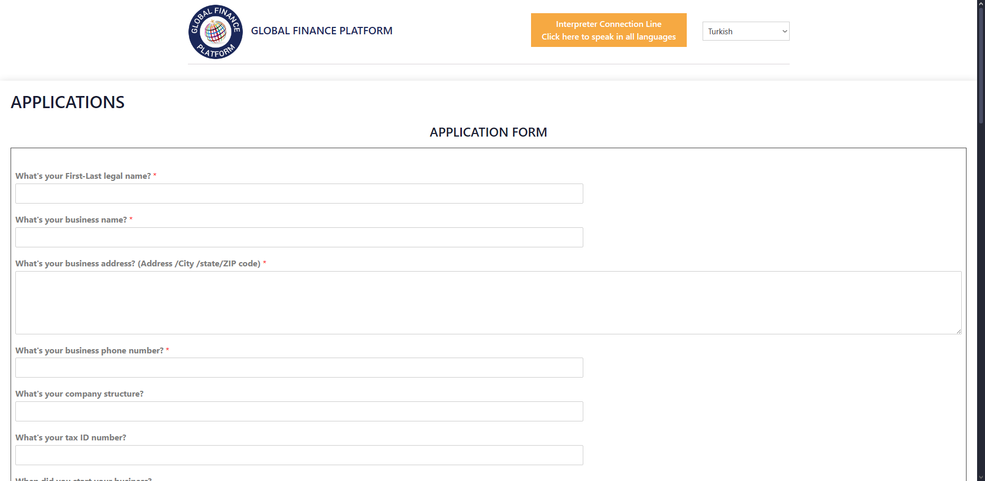Click the "What's your company structure?" label
Image resolution: width=985 pixels, height=481 pixels.
[79, 394]
